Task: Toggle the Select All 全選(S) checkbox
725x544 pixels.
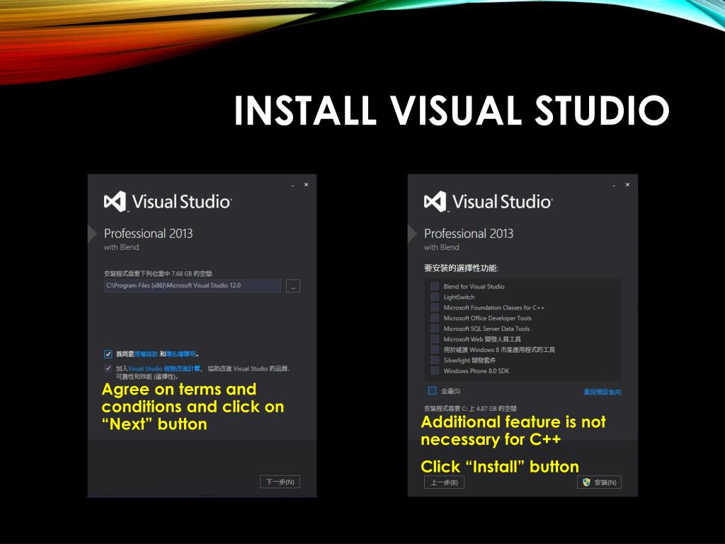Action: 432,391
